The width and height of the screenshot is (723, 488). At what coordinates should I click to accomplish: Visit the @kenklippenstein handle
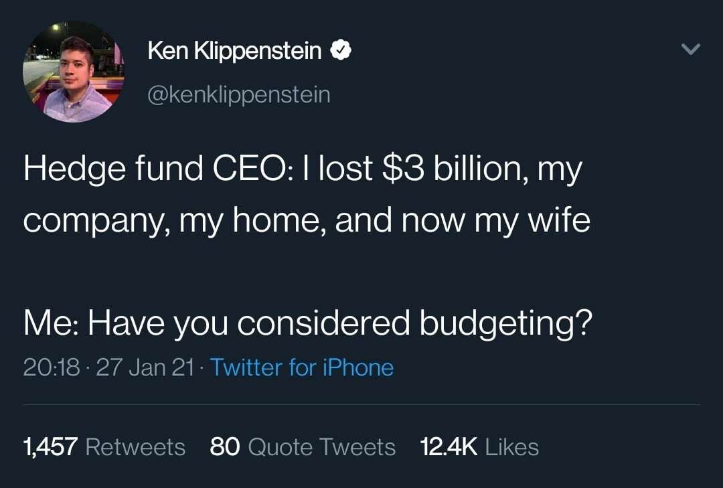(x=239, y=95)
